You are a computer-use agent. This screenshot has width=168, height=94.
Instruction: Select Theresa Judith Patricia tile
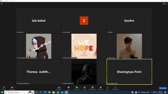39,72
